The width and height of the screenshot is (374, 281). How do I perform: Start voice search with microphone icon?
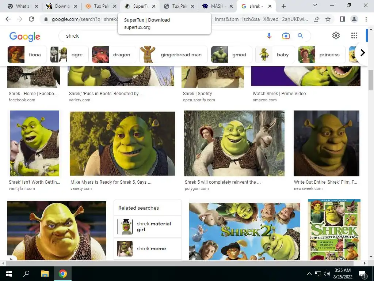point(269,36)
